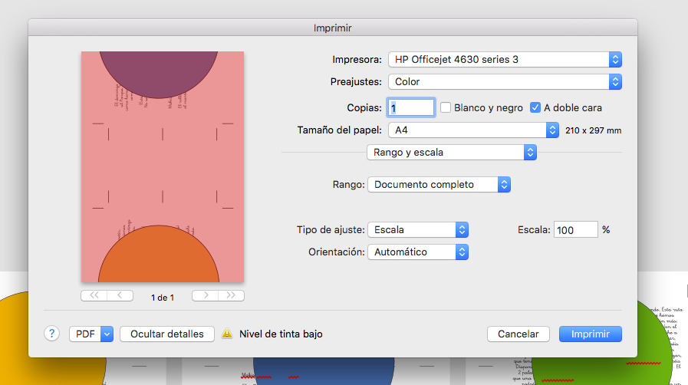The width and height of the screenshot is (688, 385).
Task: Uncheck A doble cara option
Action: [x=535, y=107]
